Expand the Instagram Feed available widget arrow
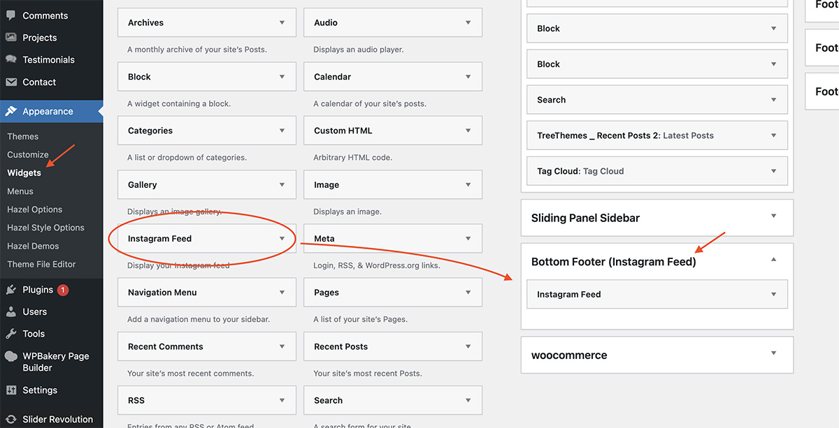The height and width of the screenshot is (428, 839). tap(282, 239)
